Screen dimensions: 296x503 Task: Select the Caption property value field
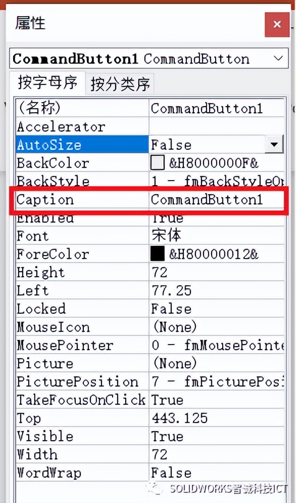[217, 199]
